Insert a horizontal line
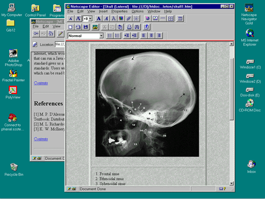The height and width of the screenshot is (199, 265). (163, 19)
